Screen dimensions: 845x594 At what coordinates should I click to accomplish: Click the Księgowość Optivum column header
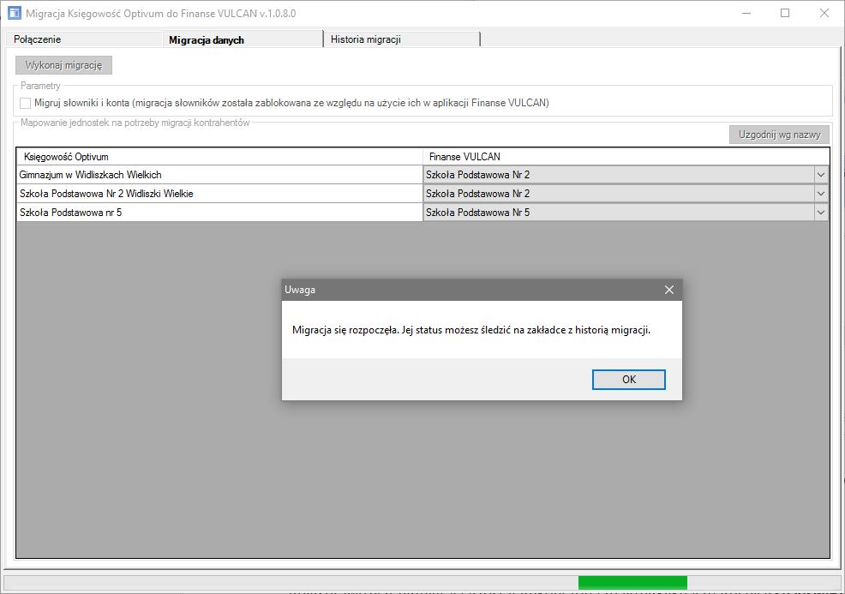(x=219, y=157)
